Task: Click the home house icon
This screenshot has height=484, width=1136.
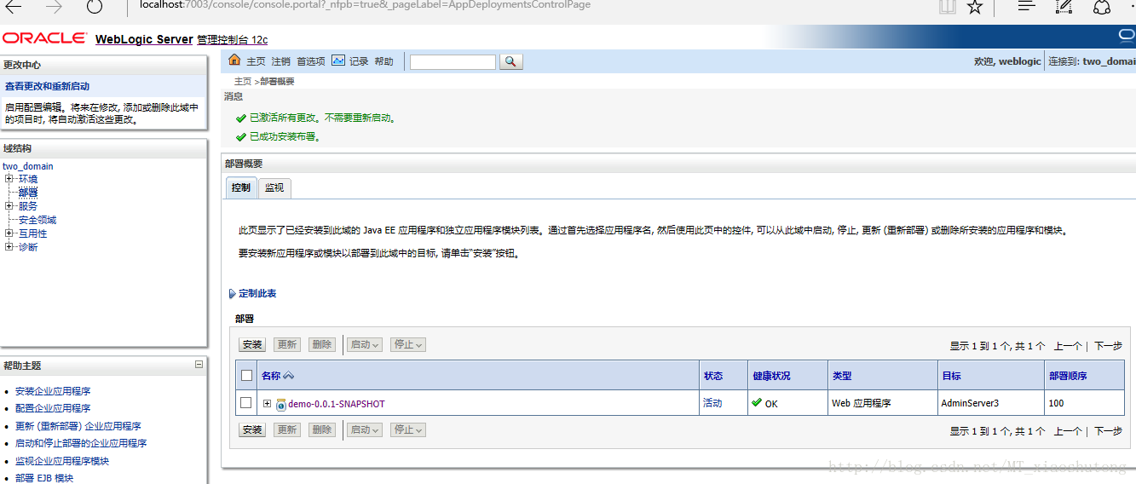Action: pos(235,60)
